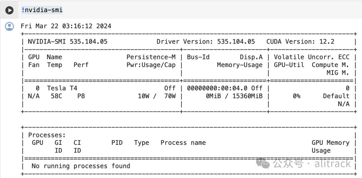Click the Volatile Uncorr. ECC header
Image resolution: width=362 pixels, height=178 pixels.
[311, 57]
